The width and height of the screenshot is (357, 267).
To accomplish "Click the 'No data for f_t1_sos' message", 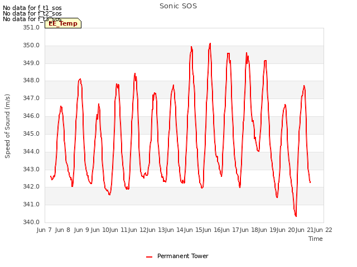I will tap(32, 8).
